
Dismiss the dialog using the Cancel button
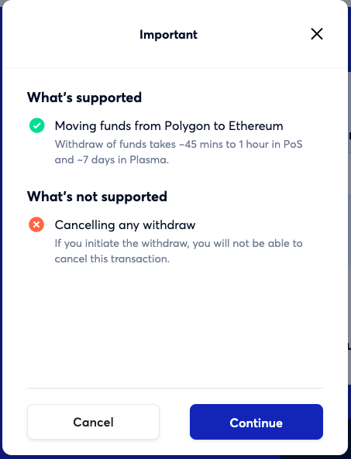(x=93, y=422)
